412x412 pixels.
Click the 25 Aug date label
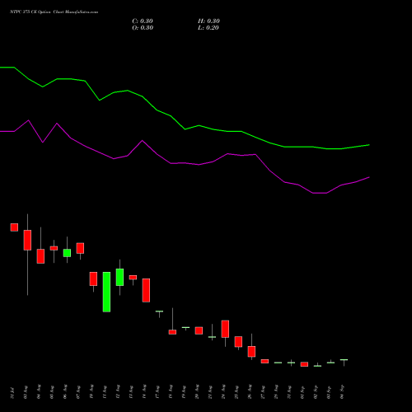[236, 392]
